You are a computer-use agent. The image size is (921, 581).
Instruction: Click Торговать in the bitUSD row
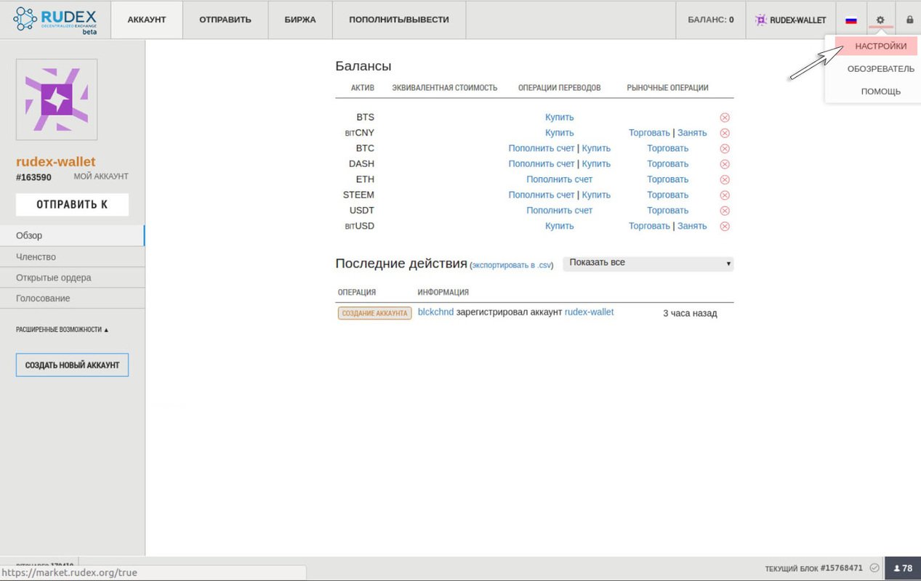coord(649,226)
